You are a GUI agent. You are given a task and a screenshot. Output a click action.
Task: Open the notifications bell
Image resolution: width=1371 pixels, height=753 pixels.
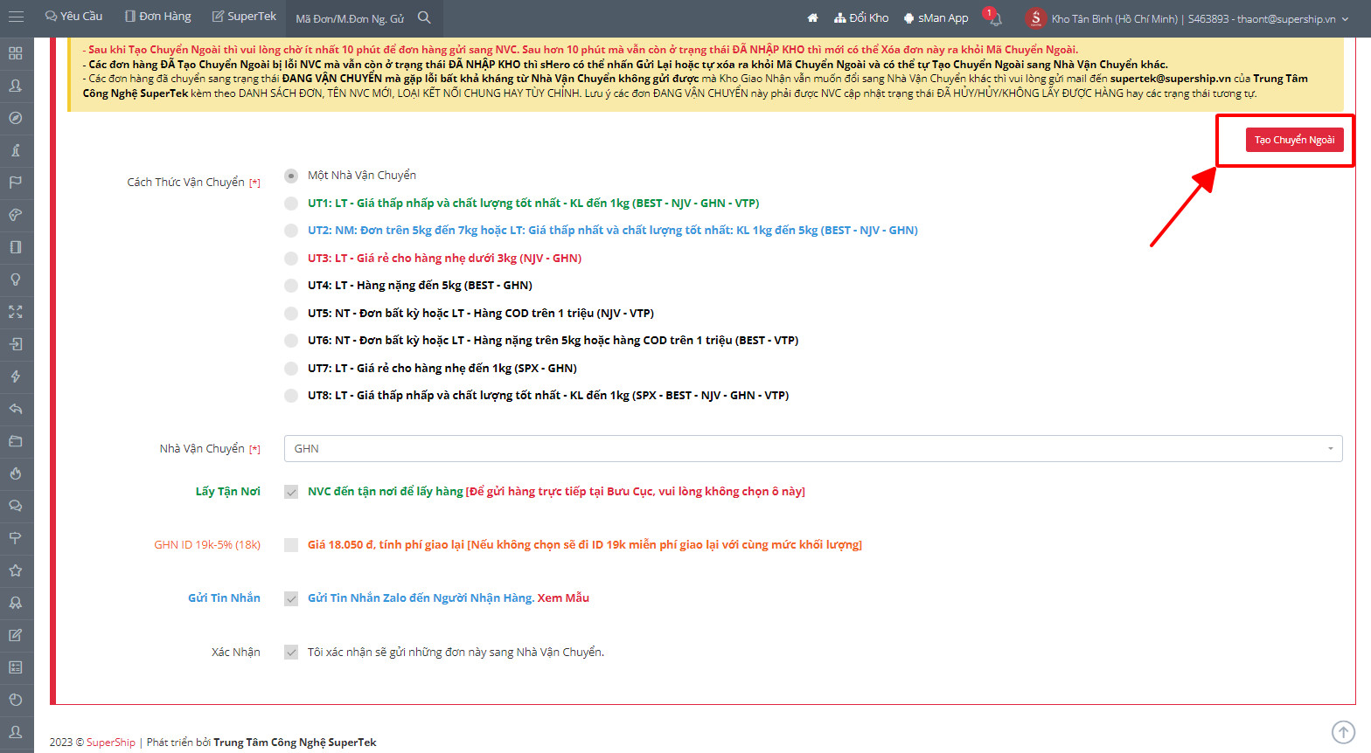coord(995,18)
